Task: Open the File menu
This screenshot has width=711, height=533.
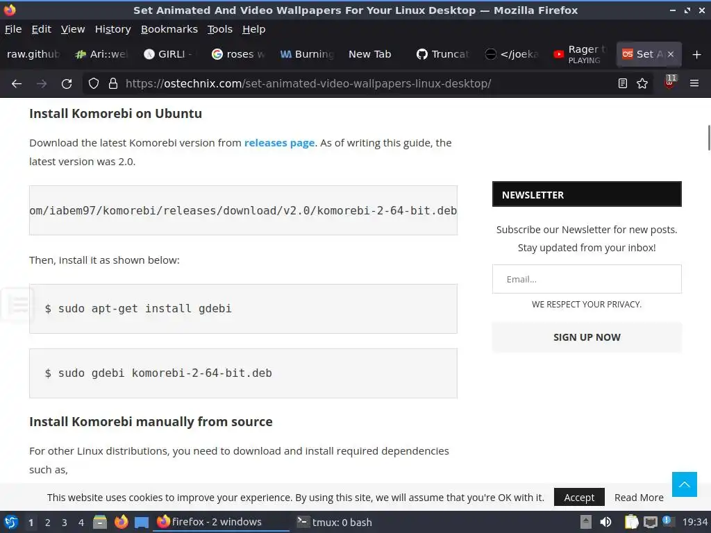Action: [13, 29]
